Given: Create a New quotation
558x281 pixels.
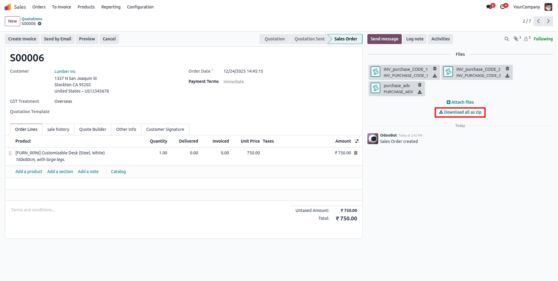Looking at the screenshot, I should click(x=12, y=21).
